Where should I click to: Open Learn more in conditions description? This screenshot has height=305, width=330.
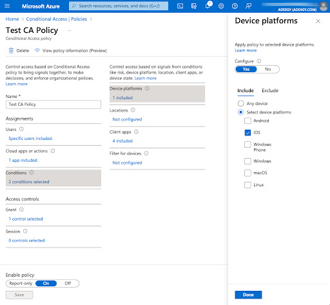(x=146, y=78)
